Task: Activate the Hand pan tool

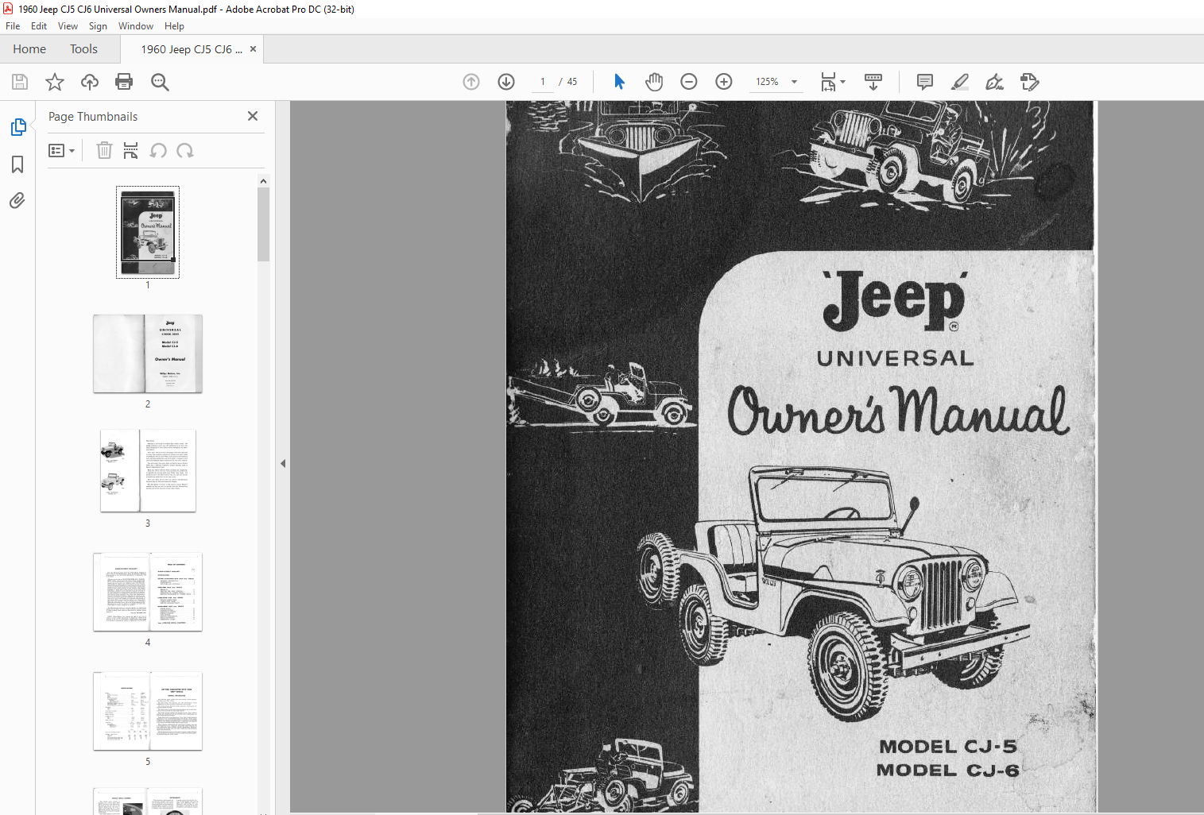Action: coord(654,82)
